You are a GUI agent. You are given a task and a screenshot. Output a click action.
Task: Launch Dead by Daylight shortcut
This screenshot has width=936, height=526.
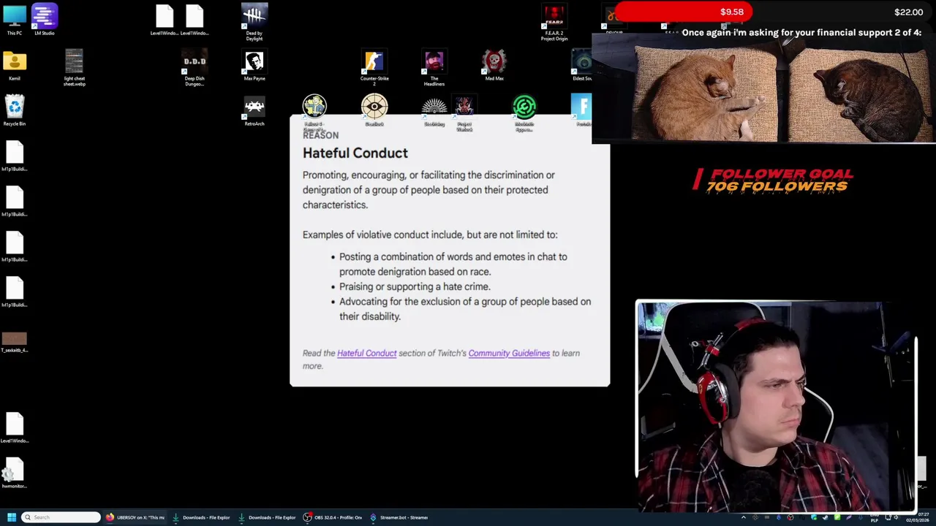[x=254, y=22]
